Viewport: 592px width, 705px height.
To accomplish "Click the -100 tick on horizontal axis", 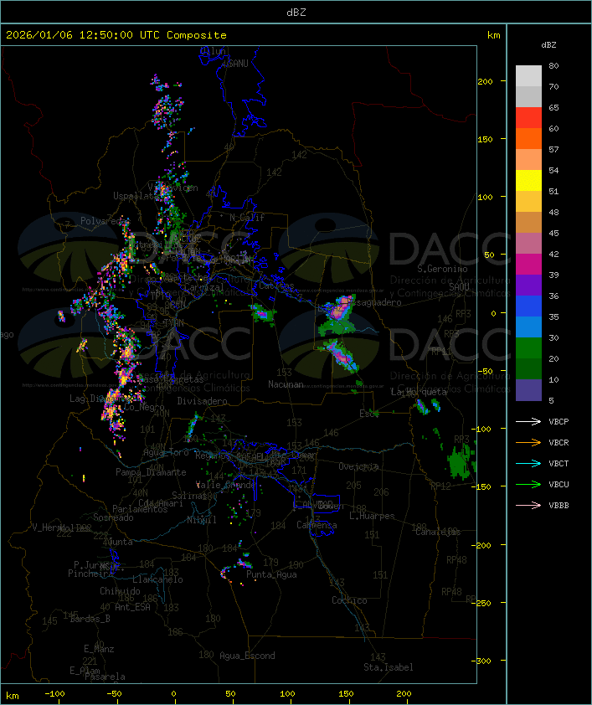I will 54,694.
